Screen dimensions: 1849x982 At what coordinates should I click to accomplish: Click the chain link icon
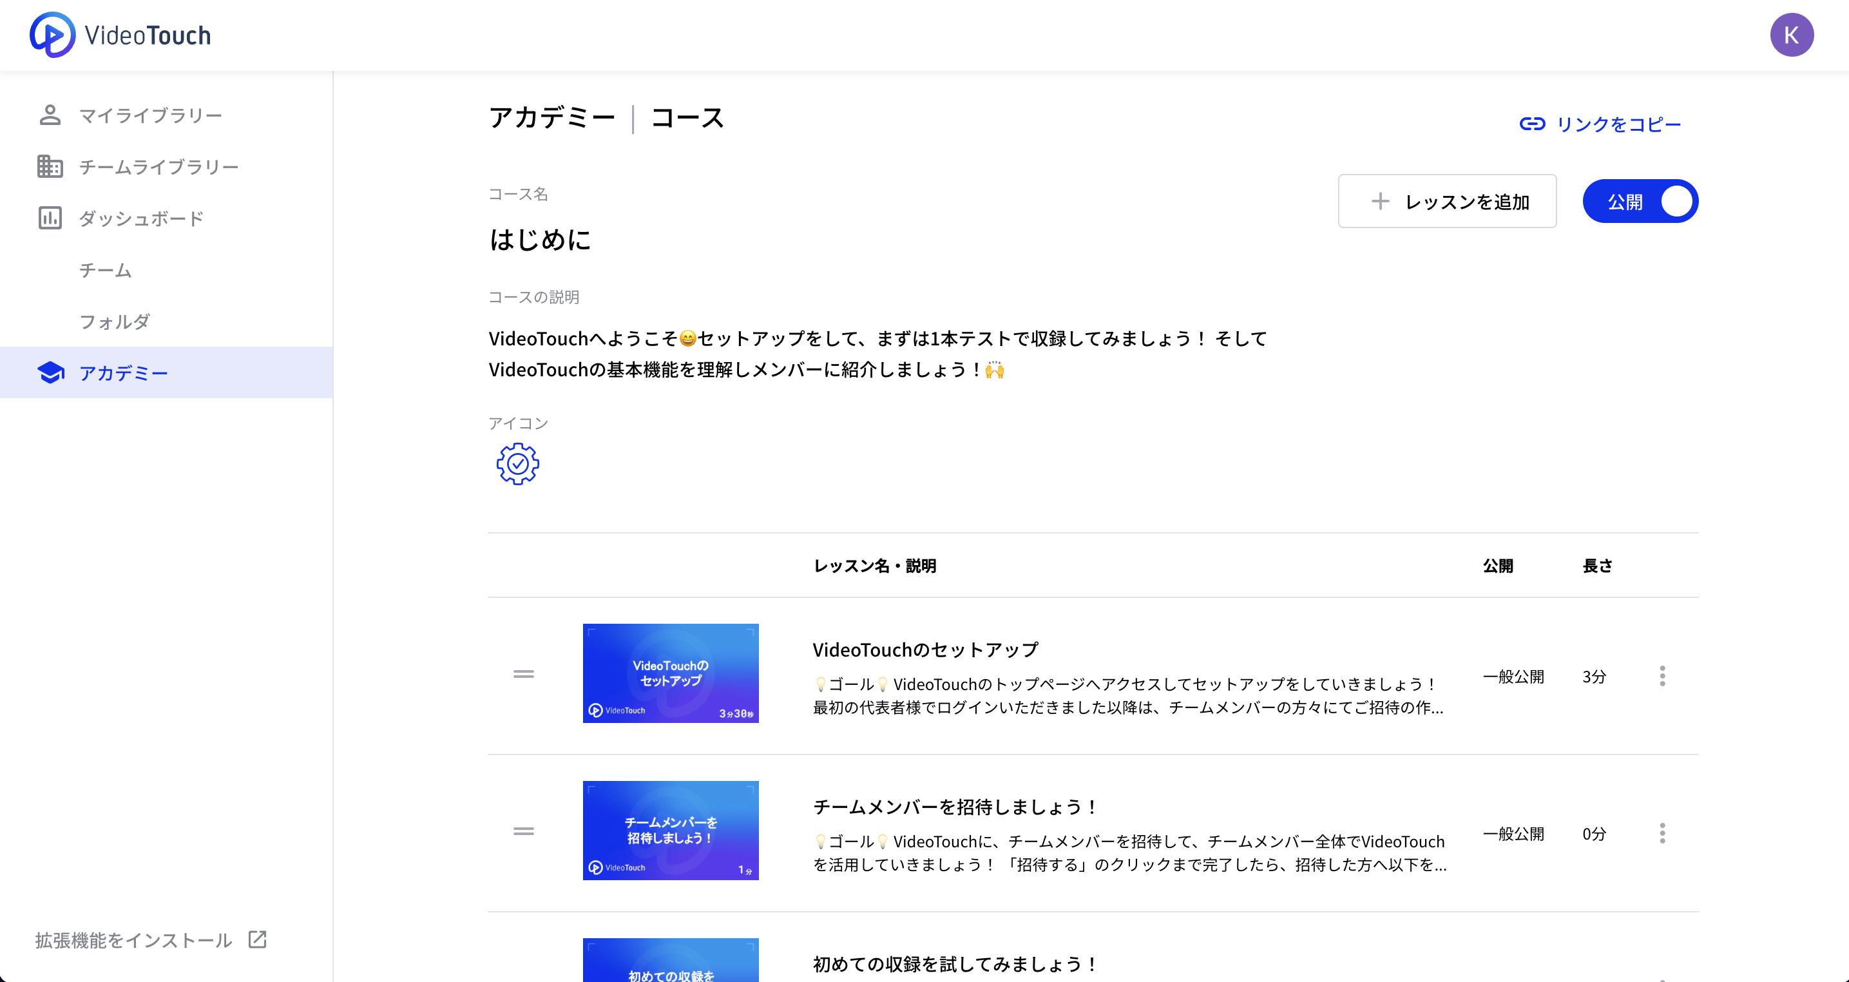(x=1532, y=124)
